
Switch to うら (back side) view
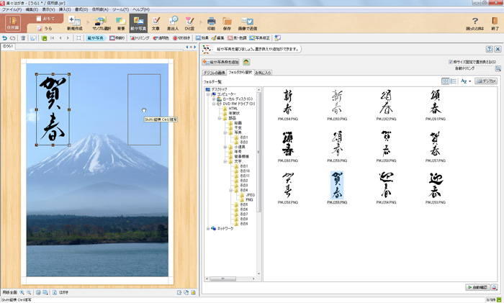tap(44, 28)
